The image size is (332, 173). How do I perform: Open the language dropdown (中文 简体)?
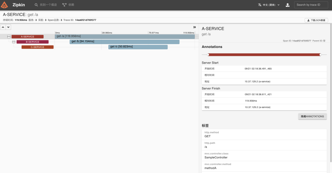tap(269, 5)
